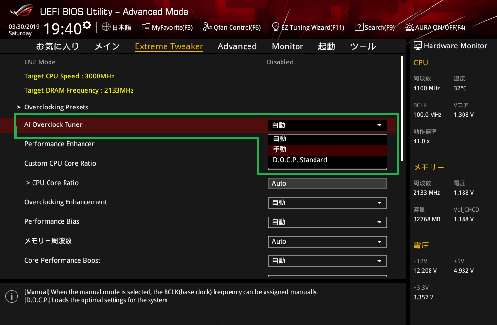497x325 pixels.
Task: Open Core Performance Boost dropdown
Action: coord(328,261)
